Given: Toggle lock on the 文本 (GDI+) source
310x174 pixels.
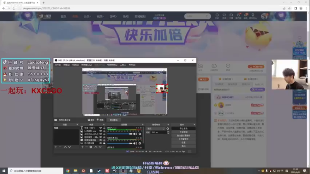Looking at the screenshot, I should (x=104, y=128).
